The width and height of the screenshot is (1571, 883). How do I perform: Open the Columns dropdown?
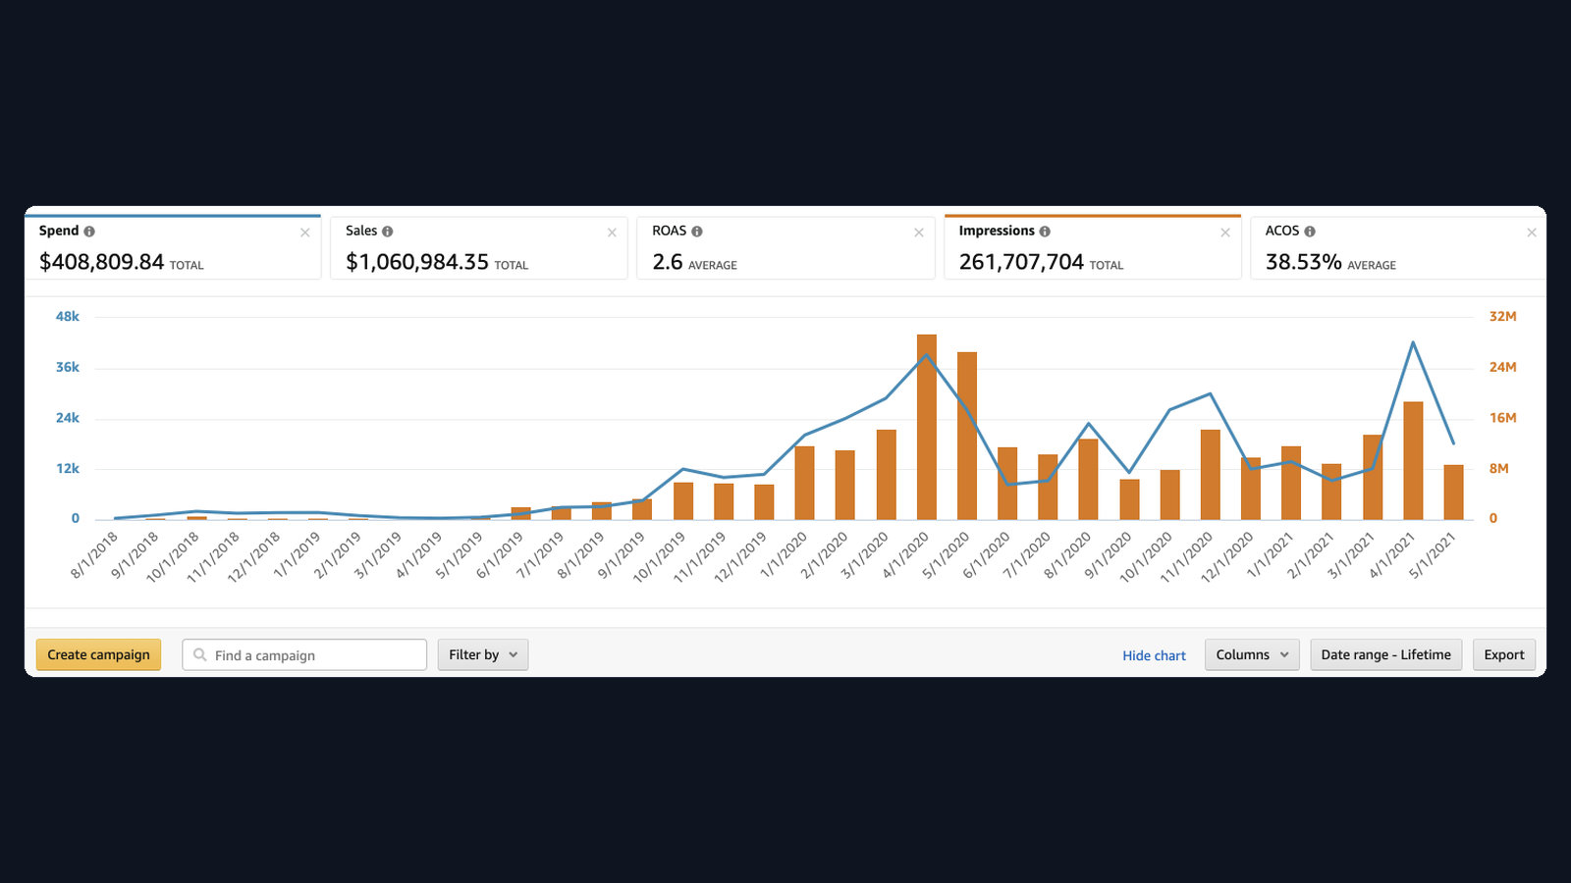(1252, 654)
